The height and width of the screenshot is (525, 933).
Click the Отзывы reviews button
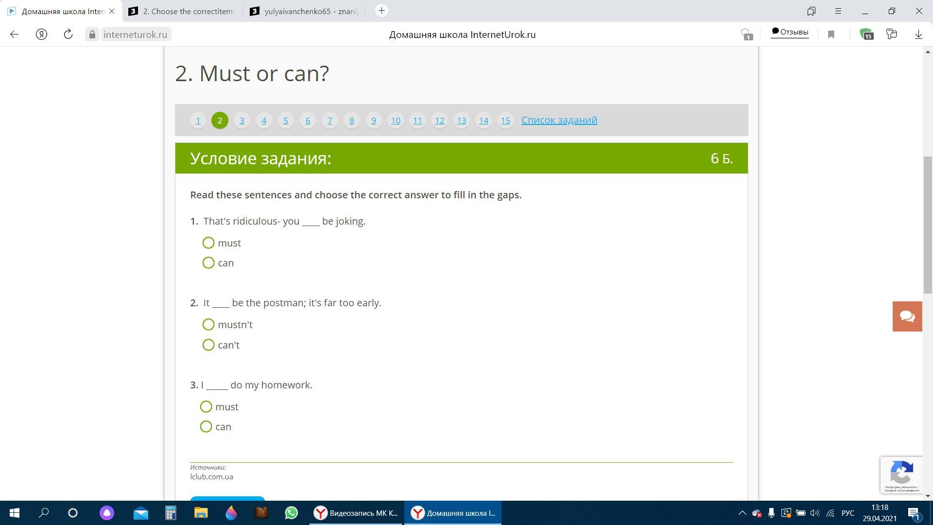pos(790,33)
